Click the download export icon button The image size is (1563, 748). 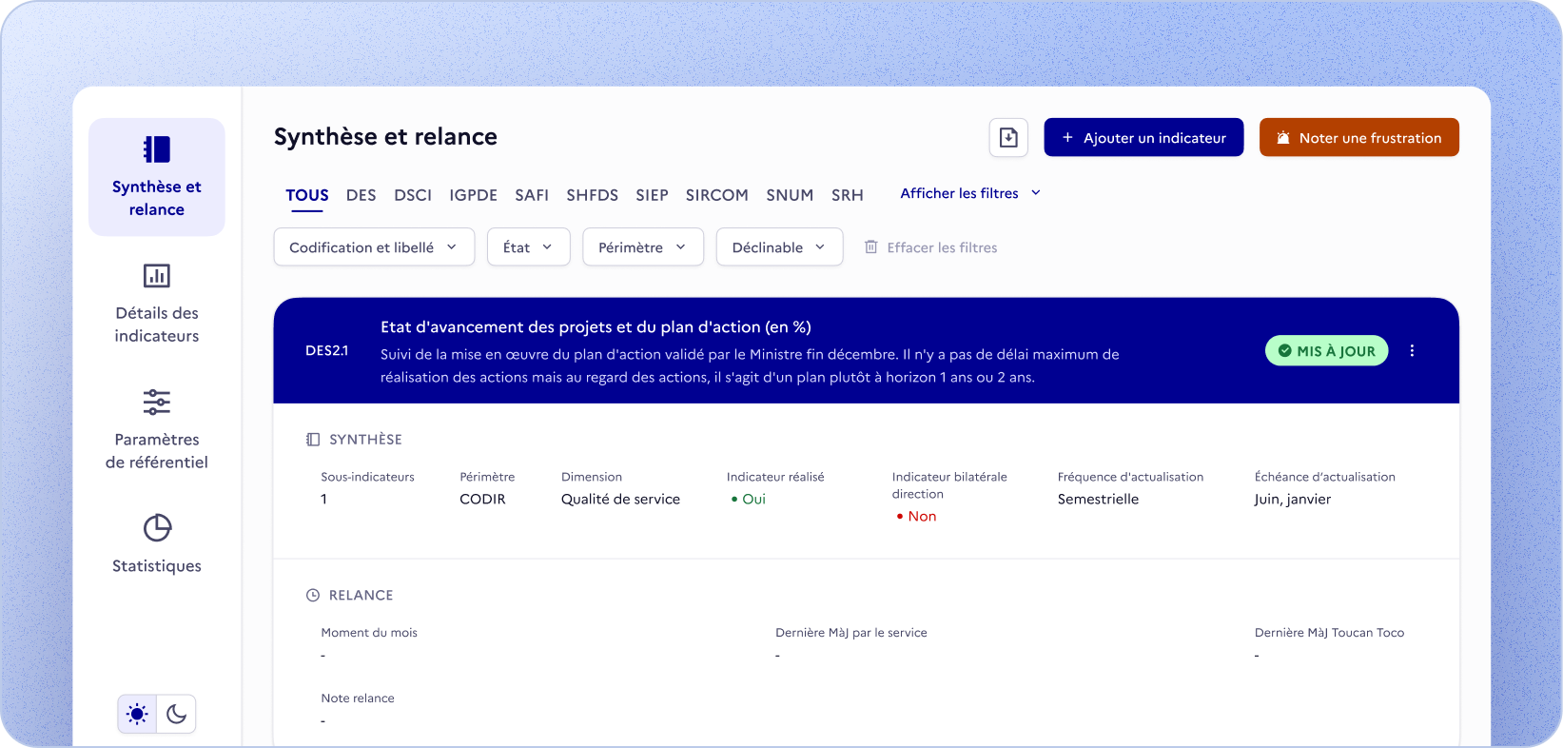tap(1008, 138)
